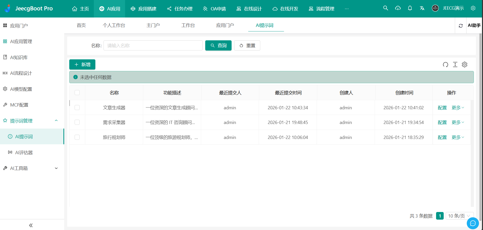
Task: Open the 更多 dropdown on 旅行规划师 row
Action: (457, 137)
